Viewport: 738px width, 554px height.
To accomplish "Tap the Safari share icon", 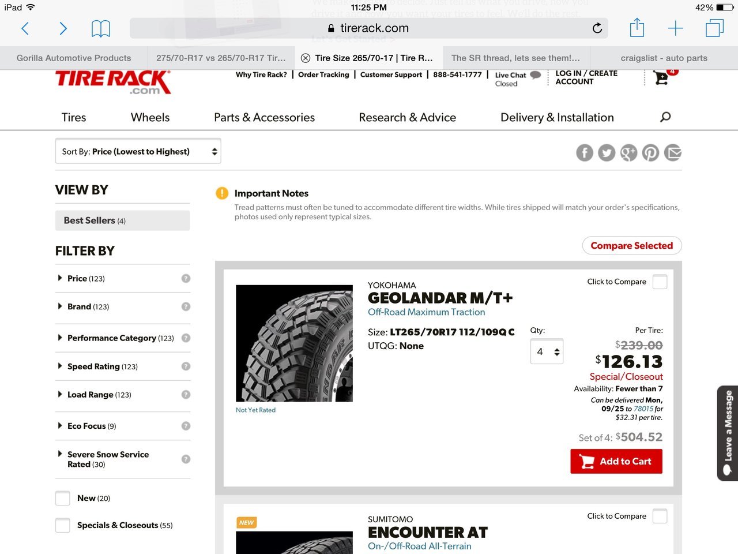I will pyautogui.click(x=637, y=27).
